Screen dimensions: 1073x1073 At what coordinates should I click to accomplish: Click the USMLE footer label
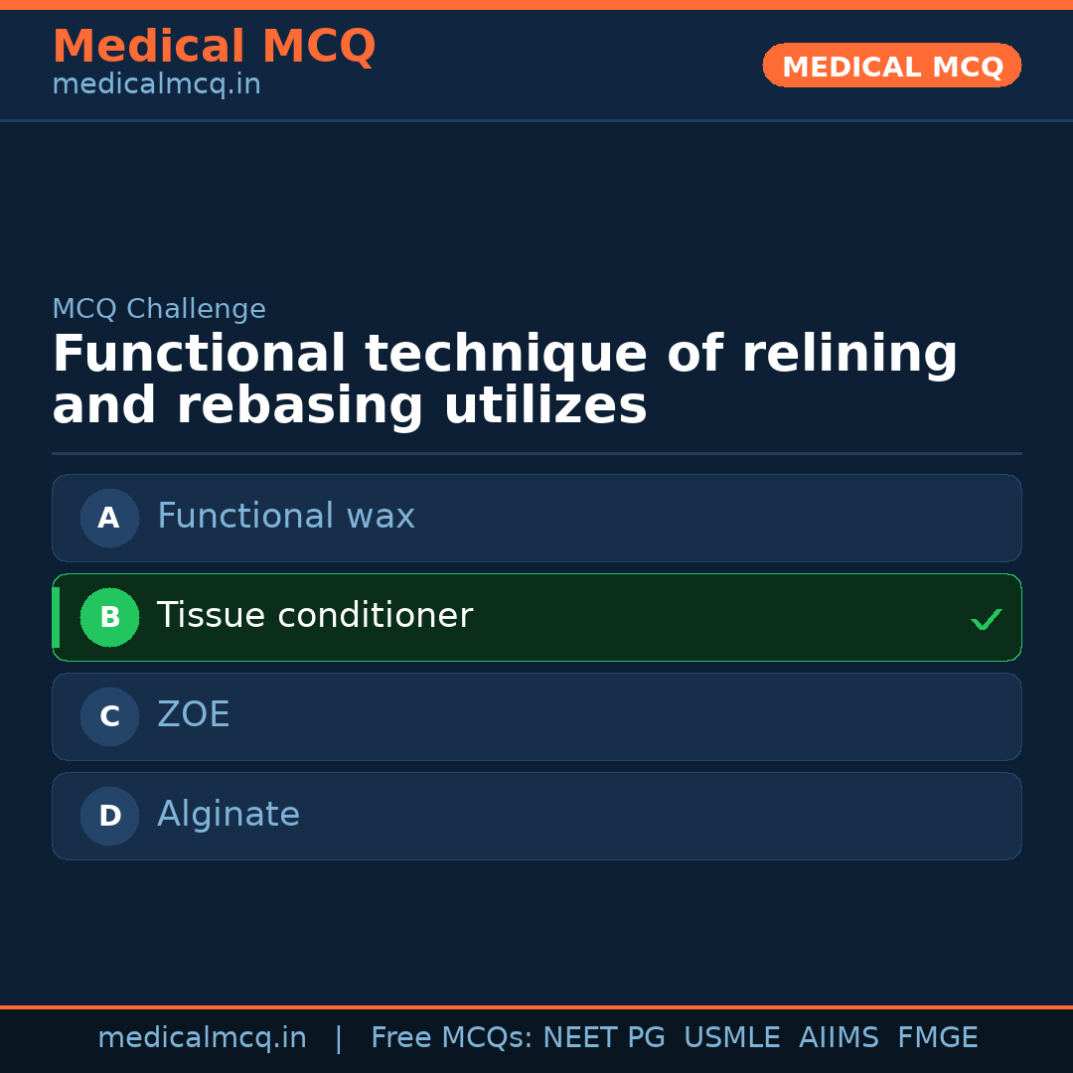(731, 1038)
